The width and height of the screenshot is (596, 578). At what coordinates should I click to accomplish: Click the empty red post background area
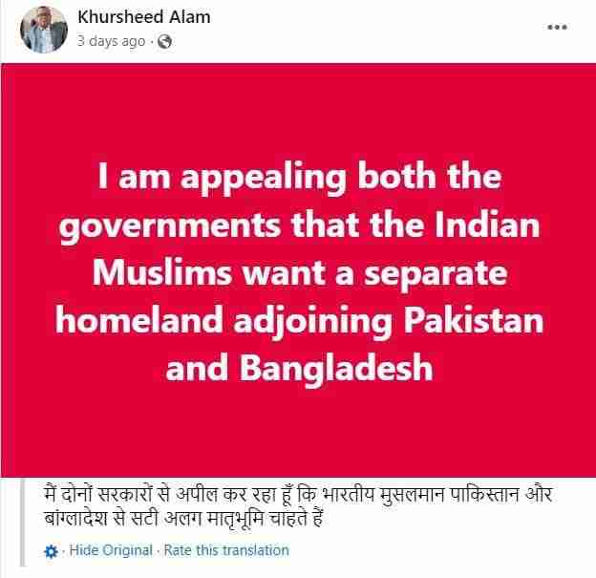(298, 430)
